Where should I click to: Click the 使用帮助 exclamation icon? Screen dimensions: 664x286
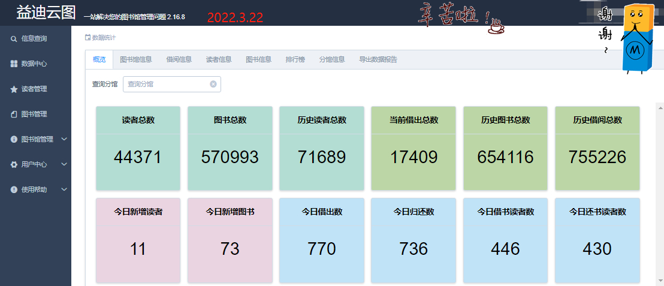coord(14,189)
